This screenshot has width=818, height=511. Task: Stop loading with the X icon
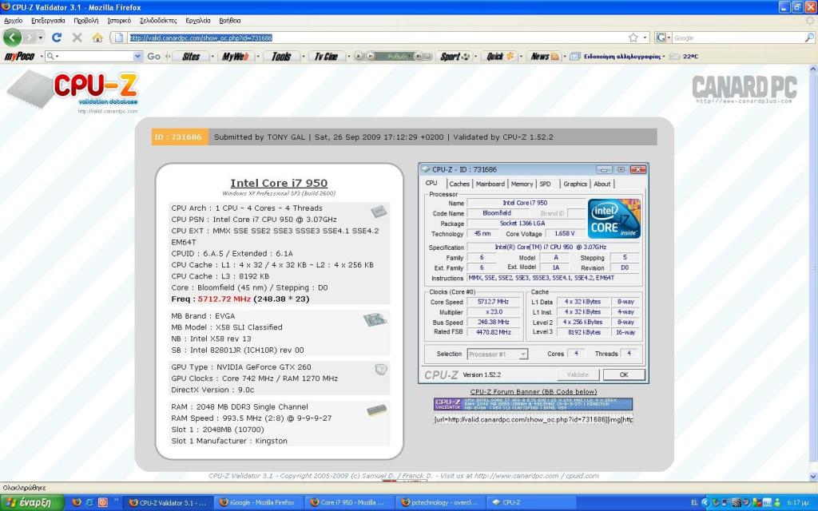77,38
